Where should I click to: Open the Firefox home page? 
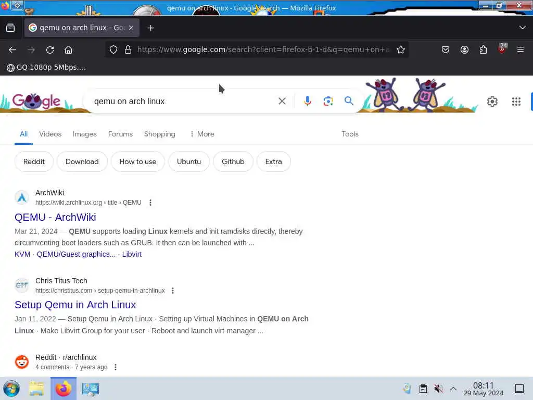(x=68, y=50)
